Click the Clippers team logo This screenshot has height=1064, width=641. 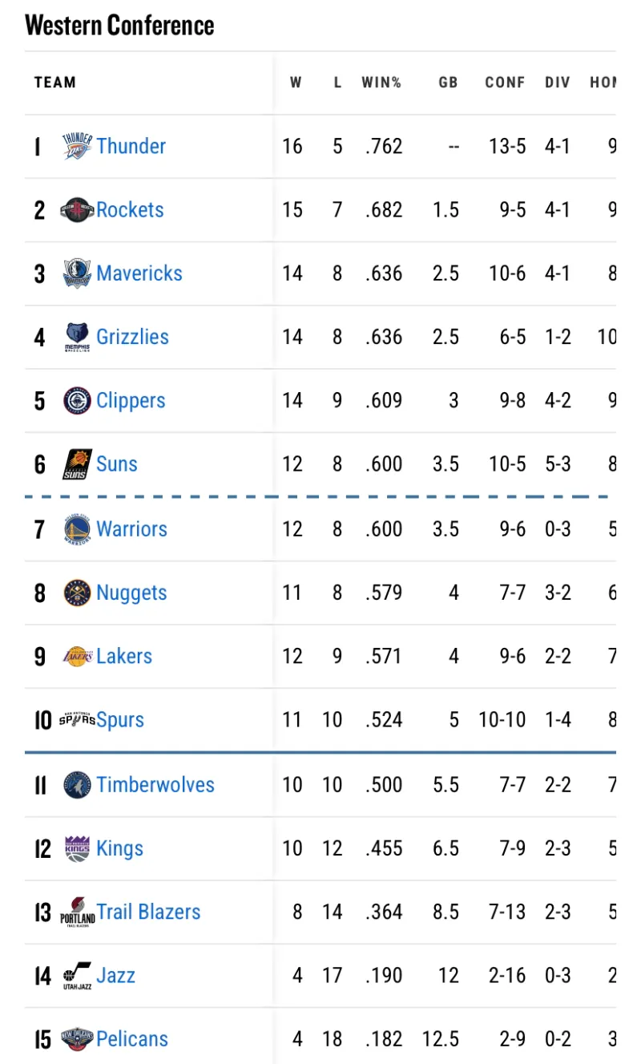(x=78, y=401)
